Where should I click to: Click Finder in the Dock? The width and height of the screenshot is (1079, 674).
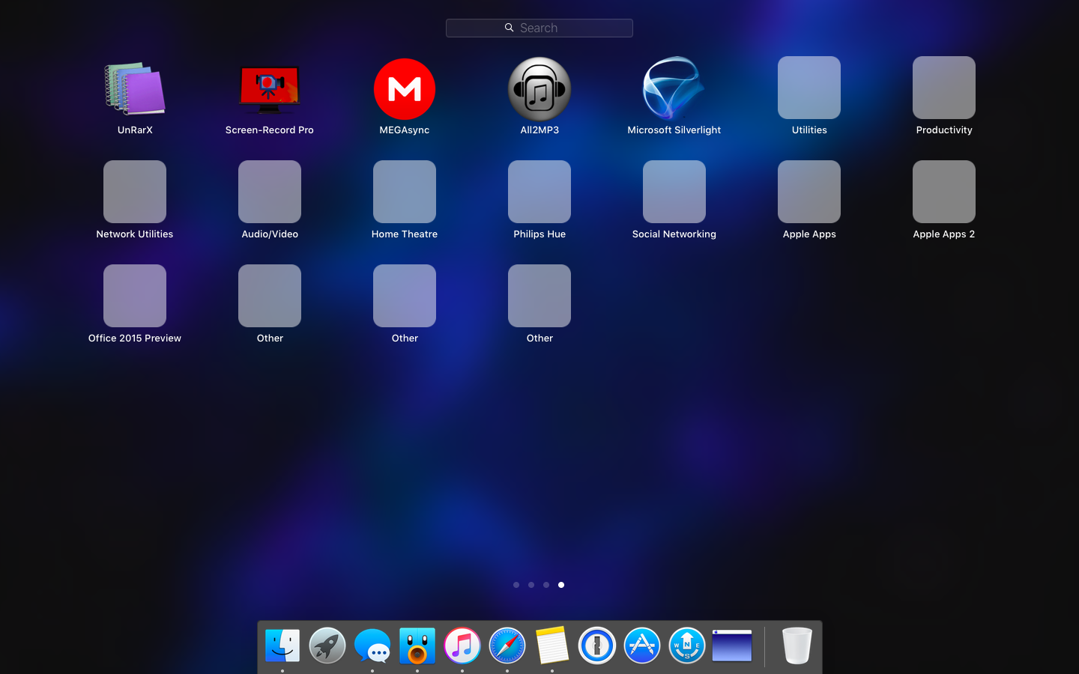tap(282, 646)
